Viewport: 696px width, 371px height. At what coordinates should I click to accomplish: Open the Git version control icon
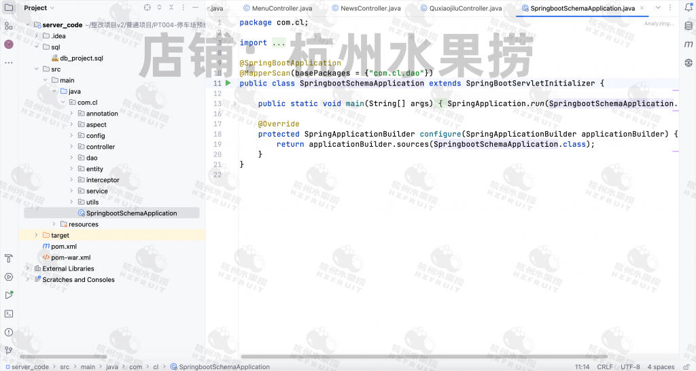pos(9,350)
